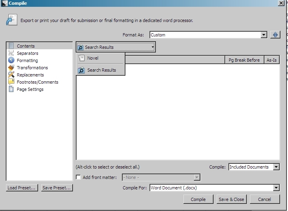Click the Contents list icon in sidebar
The width and height of the screenshot is (288, 211).
pyautogui.click(x=11, y=46)
